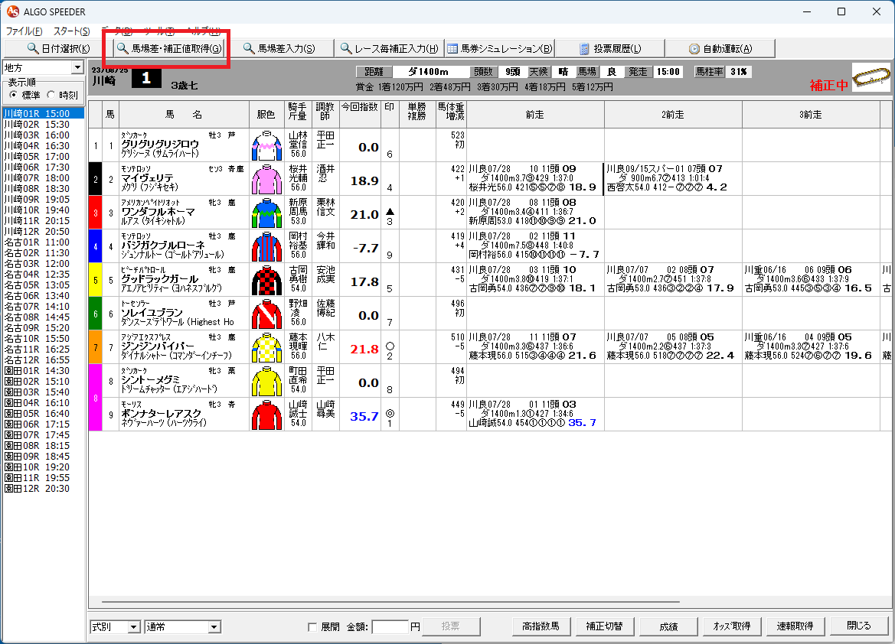Click the magnifier icon on 日付選択 button
The height and width of the screenshot is (644, 895).
[33, 48]
